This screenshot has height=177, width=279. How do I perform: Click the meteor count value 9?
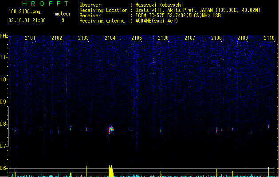(x=63, y=20)
